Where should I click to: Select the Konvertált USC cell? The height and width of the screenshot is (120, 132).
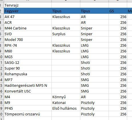[28, 91]
